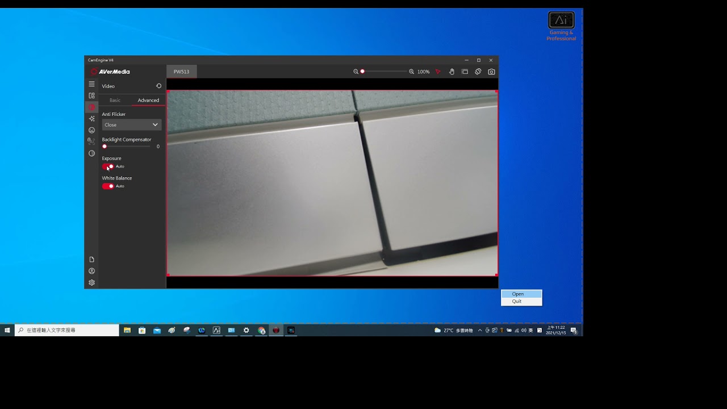Screen dimensions: 727x409
Task: Open File Explorer from the taskbar
Action: point(127,330)
